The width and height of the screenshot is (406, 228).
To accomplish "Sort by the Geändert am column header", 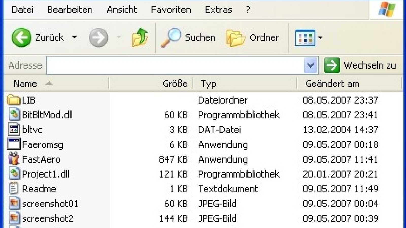I will [x=332, y=84].
